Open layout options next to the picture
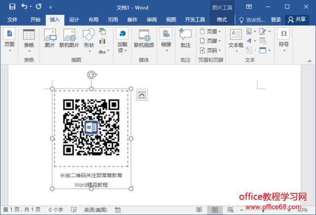This screenshot has height=215, width=316. point(142,95)
